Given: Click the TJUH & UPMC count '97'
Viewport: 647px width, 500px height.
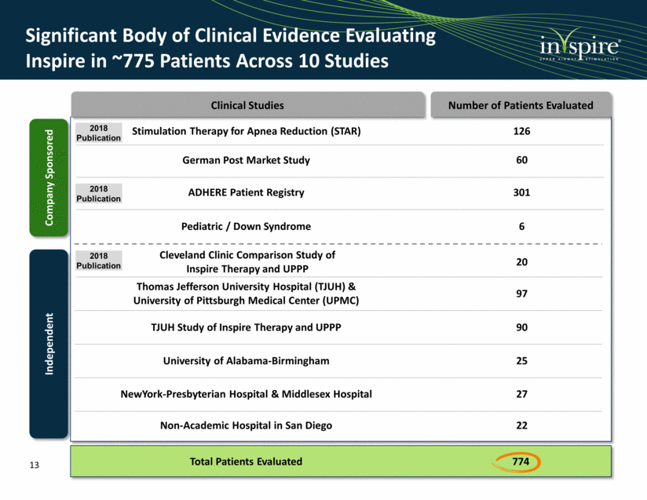Looking at the screenshot, I should 521,294.
